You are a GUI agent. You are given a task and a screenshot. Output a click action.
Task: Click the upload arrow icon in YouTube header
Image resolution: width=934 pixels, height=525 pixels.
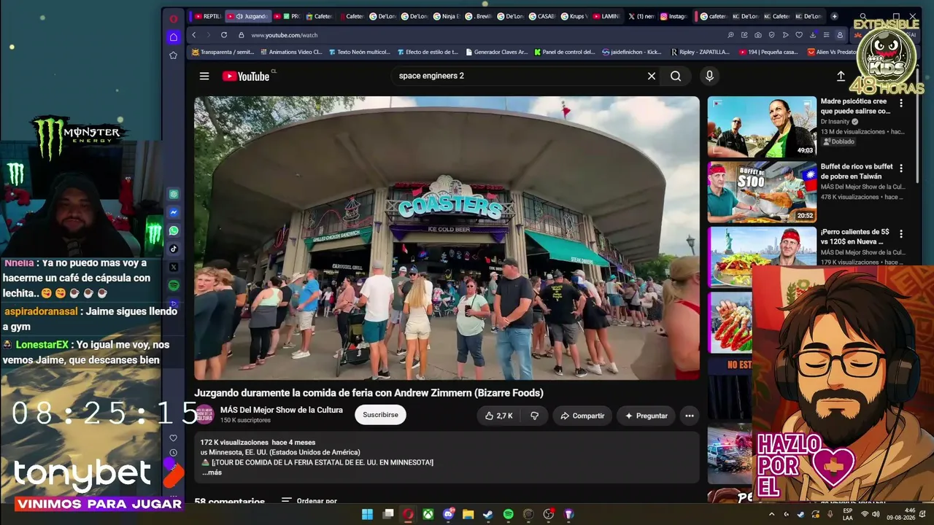coord(841,76)
